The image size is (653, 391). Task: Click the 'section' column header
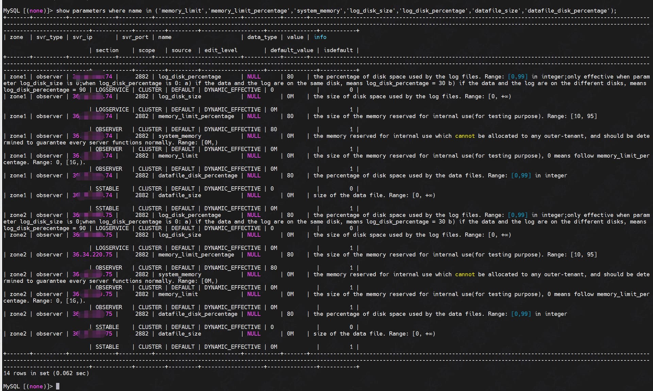[107, 50]
